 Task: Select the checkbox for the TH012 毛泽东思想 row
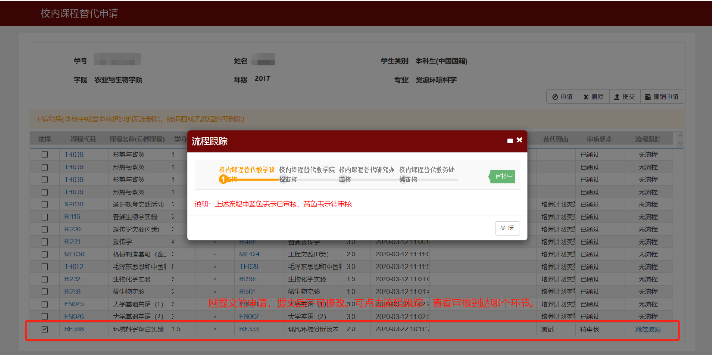[44, 267]
